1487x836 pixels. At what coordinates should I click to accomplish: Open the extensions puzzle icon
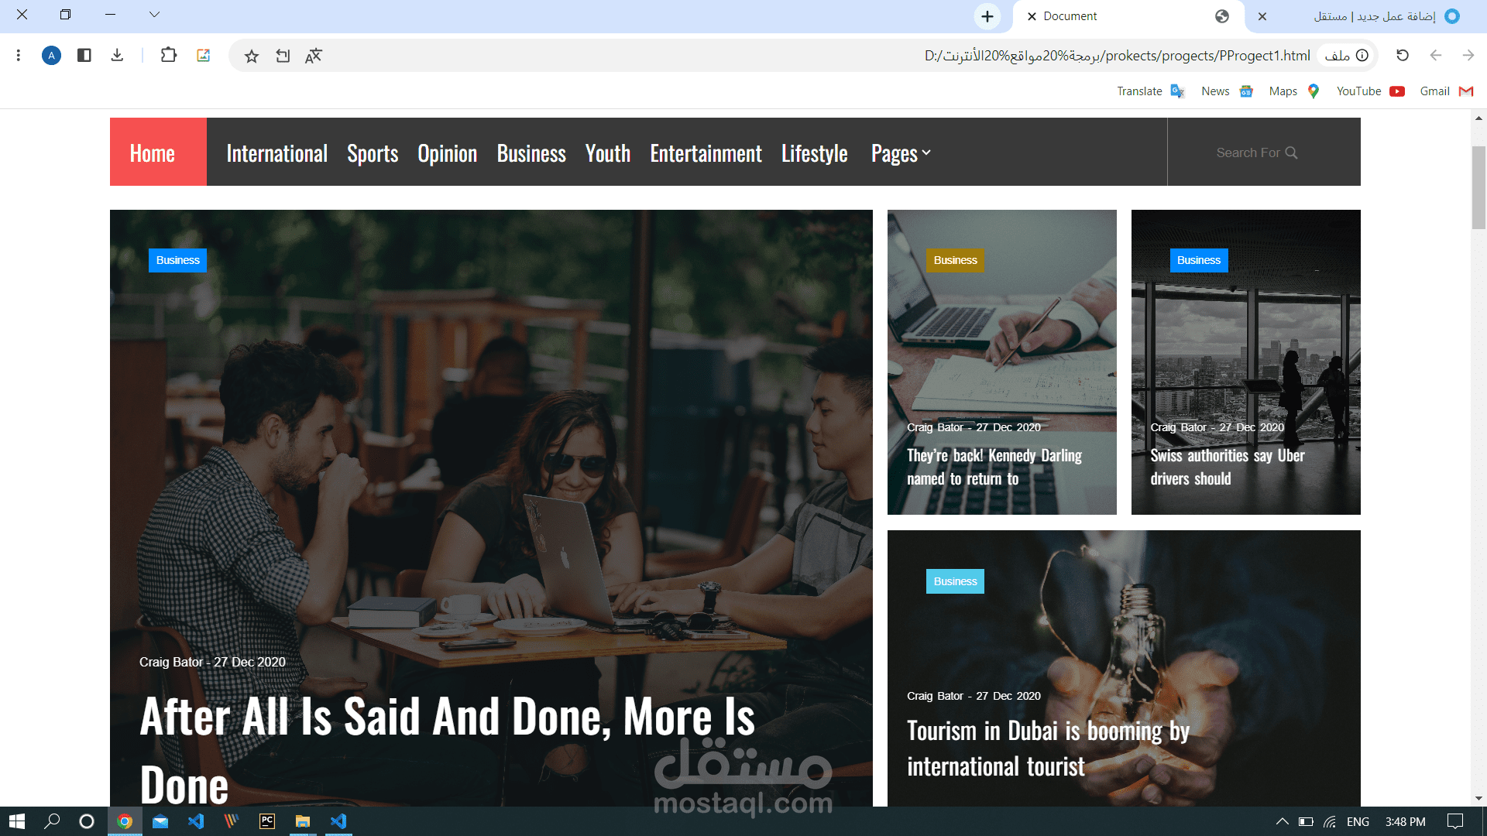(x=168, y=55)
